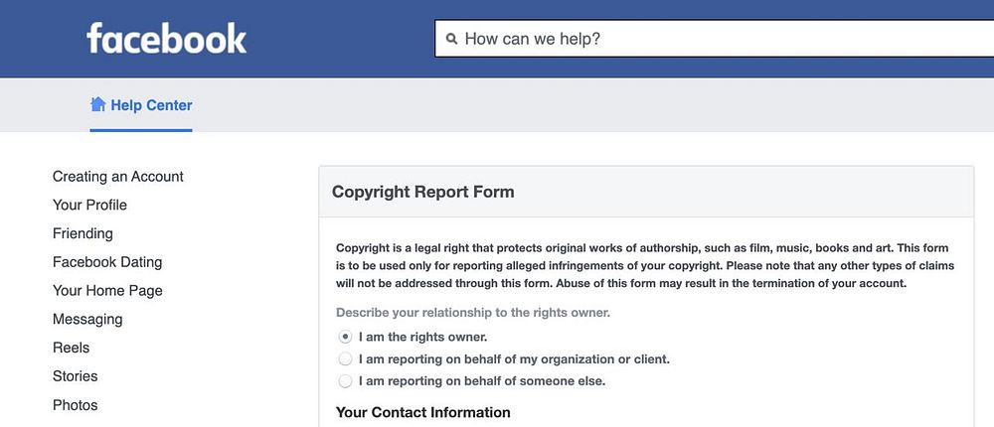Select "I am the rights owner" radio button
The image size is (994, 427).
coord(346,337)
